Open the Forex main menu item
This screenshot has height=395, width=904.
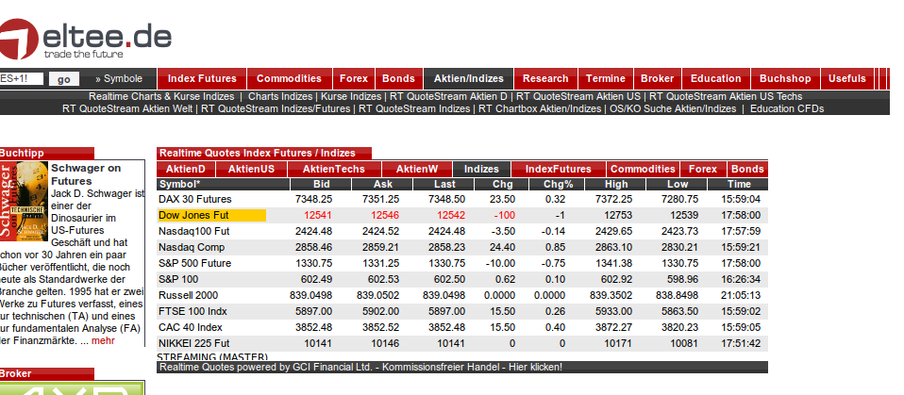[x=354, y=79]
